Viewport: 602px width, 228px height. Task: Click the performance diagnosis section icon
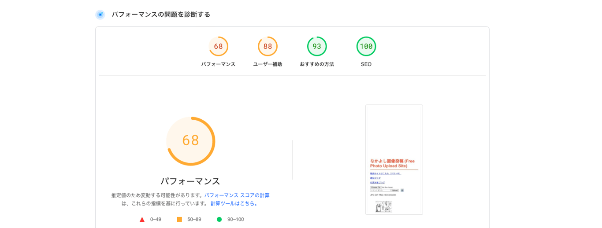pos(100,15)
